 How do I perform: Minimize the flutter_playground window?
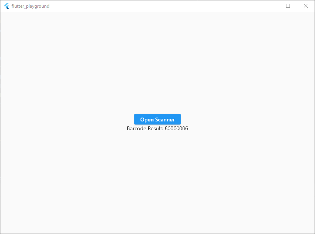(271, 6)
